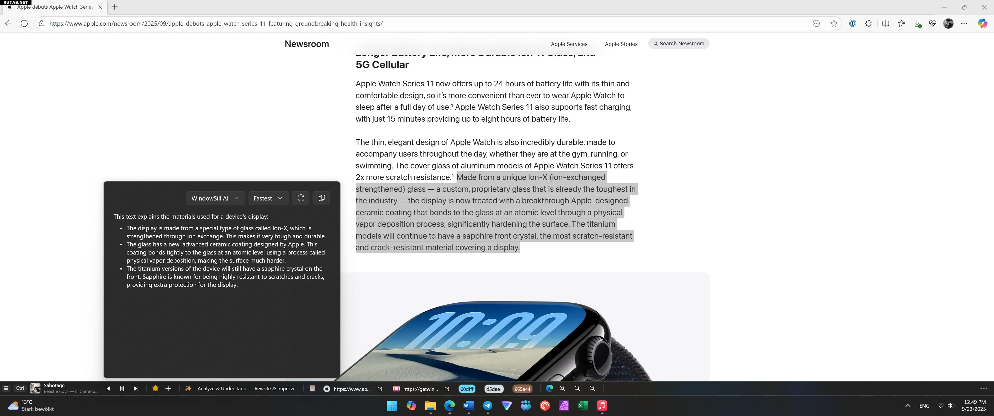994x416 pixels.
Task: Skip to the next track
Action: point(136,389)
